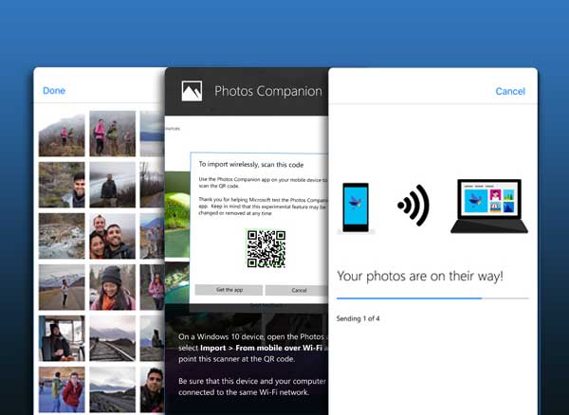Viewport: 569px width, 415px height.
Task: Click the 'Sending 1 of 4' status text
Action: (x=358, y=318)
